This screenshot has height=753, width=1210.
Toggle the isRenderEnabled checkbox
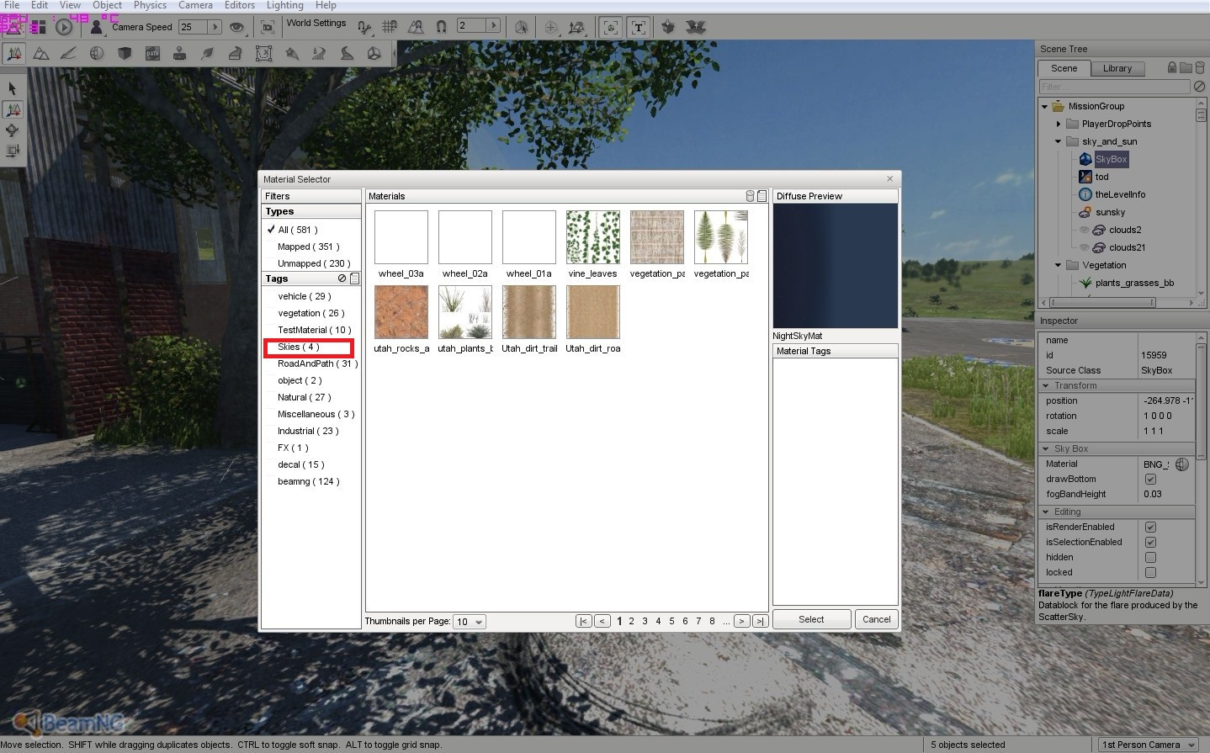[x=1150, y=528]
